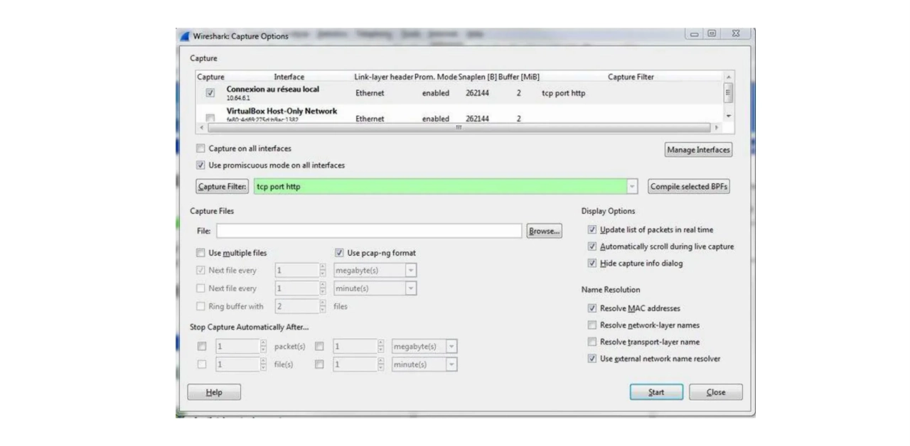The image size is (910, 446).
Task: Expand the megabyte(s) unit dropdown under Stop Capture
Action: pyautogui.click(x=451, y=347)
